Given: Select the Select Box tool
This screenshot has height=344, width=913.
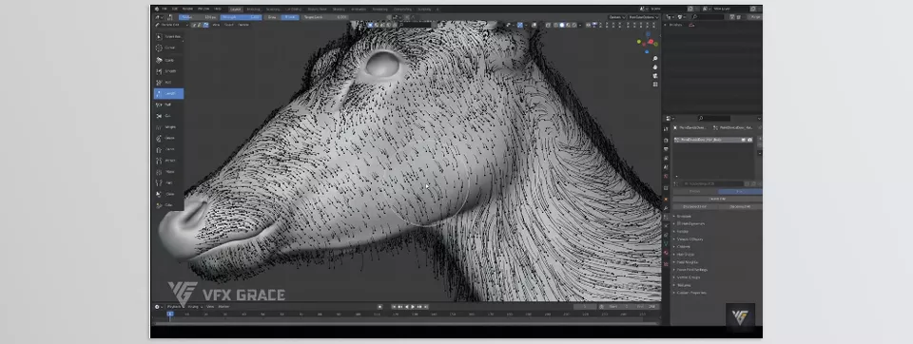Looking at the screenshot, I should pos(168,37).
